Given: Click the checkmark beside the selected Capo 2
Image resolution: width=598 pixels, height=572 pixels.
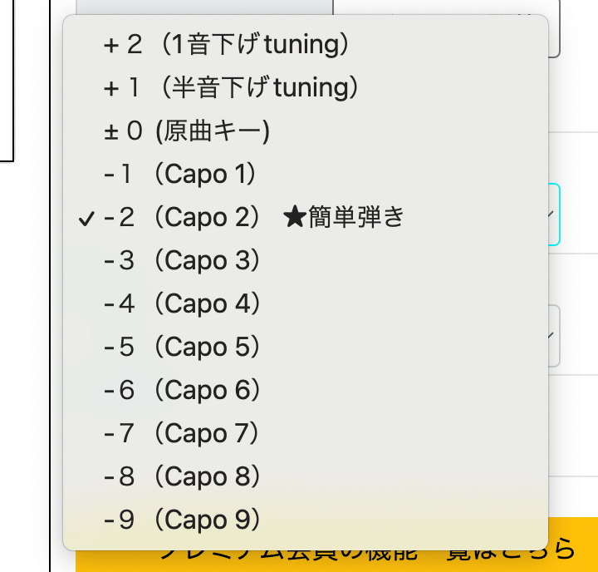Looking at the screenshot, I should (86, 218).
